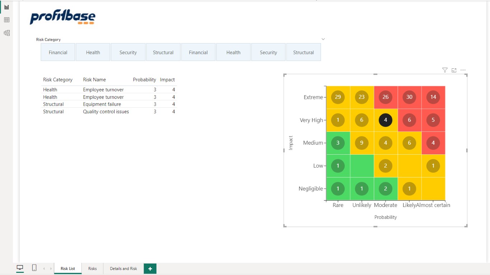The height and width of the screenshot is (275, 490).
Task: Select the bubble labeled 29 in the matrix
Action: [x=338, y=97]
